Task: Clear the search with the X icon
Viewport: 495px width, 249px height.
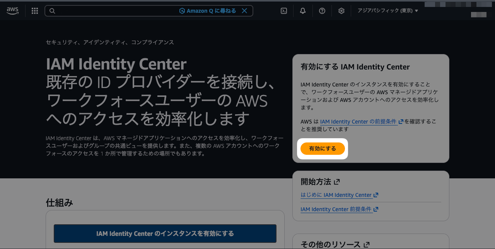Action: [244, 11]
